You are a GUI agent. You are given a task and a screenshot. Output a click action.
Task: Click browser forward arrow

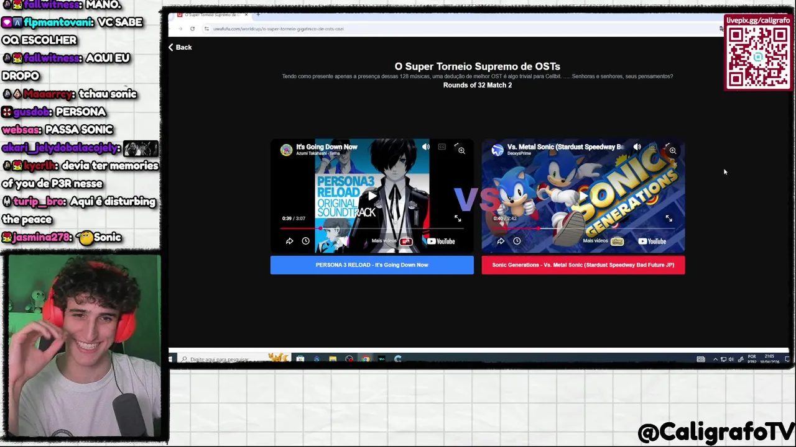(180, 29)
